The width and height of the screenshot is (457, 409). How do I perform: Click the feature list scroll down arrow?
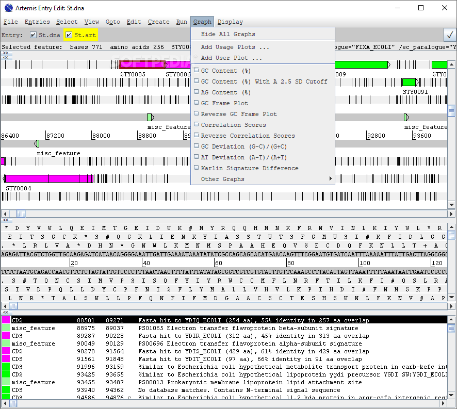[x=451, y=395]
